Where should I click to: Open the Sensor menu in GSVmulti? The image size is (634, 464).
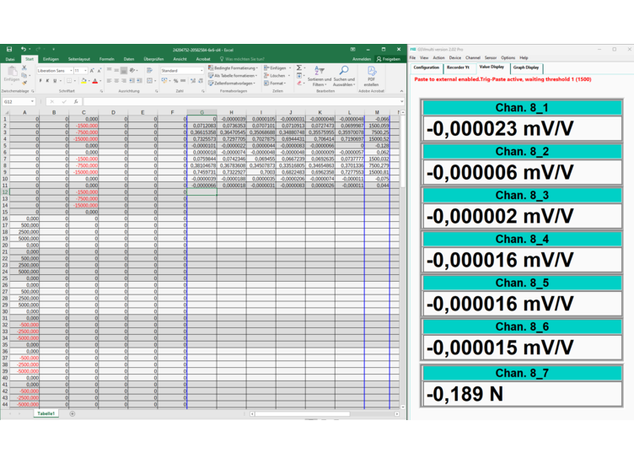click(x=491, y=57)
